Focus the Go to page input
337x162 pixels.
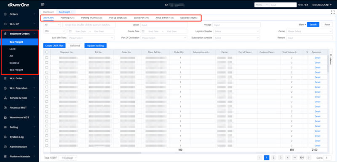pyautogui.click(x=327, y=158)
